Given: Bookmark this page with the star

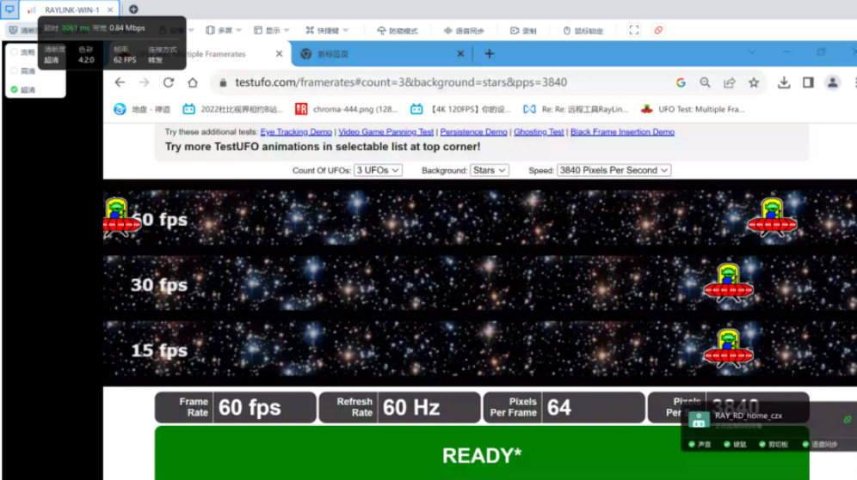Looking at the screenshot, I should (754, 82).
